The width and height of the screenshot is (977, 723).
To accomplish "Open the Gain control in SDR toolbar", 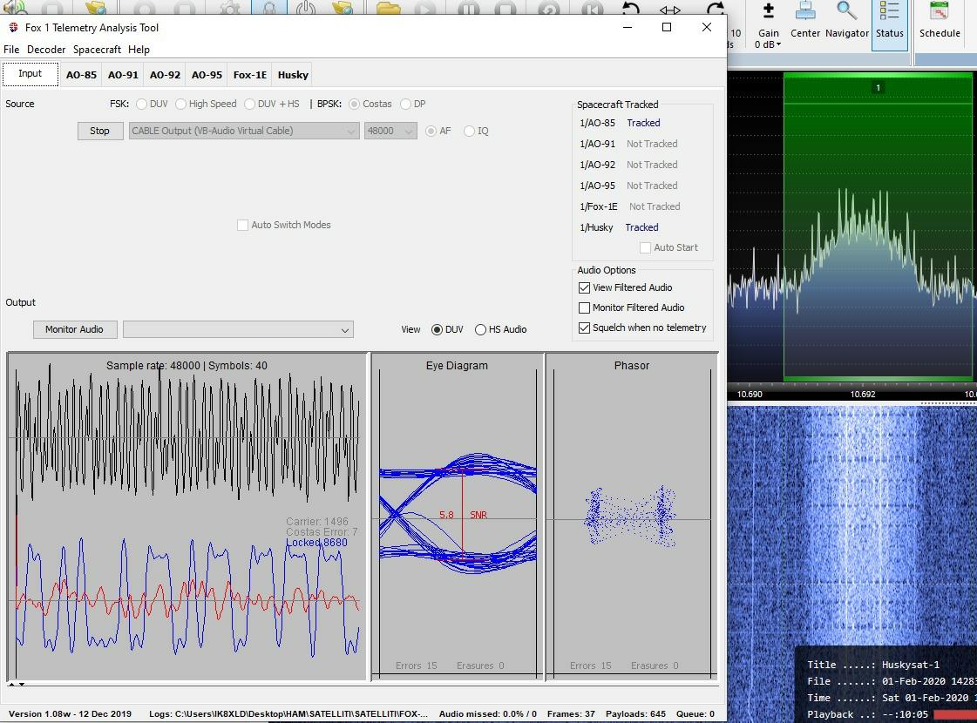I will pyautogui.click(x=768, y=21).
